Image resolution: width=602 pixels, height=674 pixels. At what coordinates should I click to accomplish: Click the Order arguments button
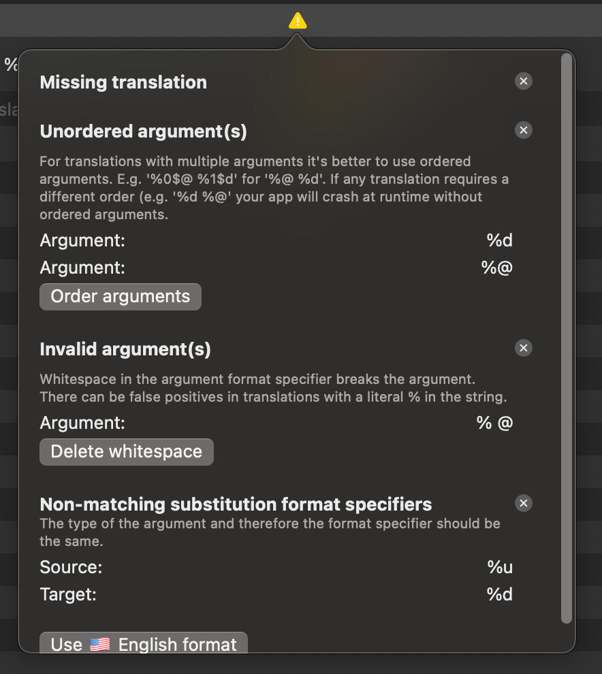point(120,296)
